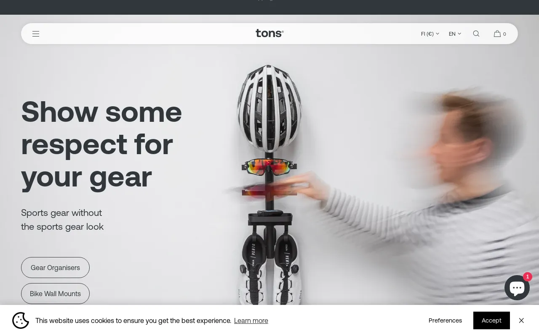Click the Gear Organisers button

[55, 268]
